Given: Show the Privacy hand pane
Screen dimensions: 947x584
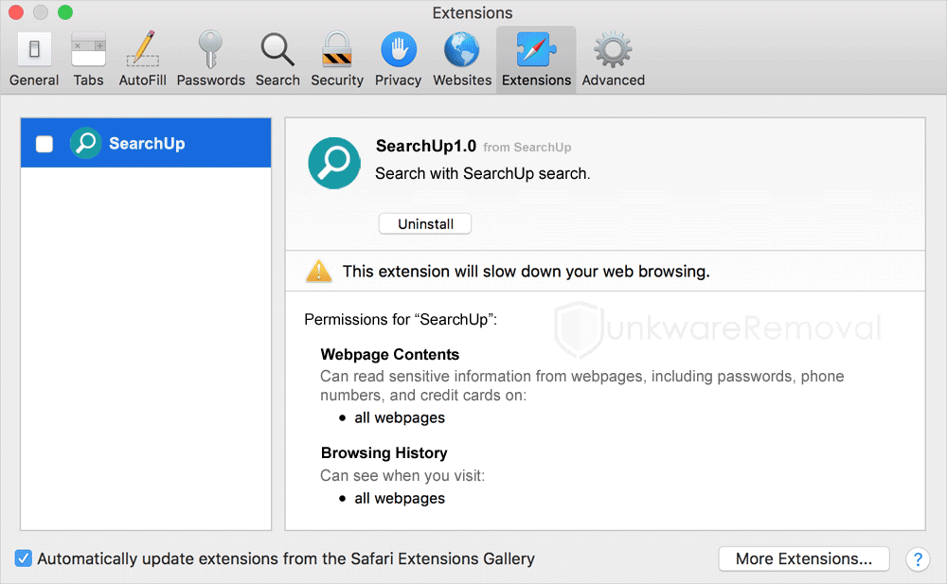Looking at the screenshot, I should (x=398, y=60).
